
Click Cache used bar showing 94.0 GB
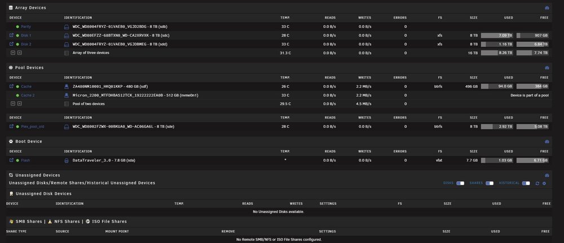[x=497, y=86]
